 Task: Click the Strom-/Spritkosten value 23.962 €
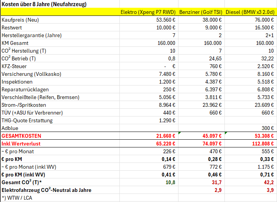(211, 105)
